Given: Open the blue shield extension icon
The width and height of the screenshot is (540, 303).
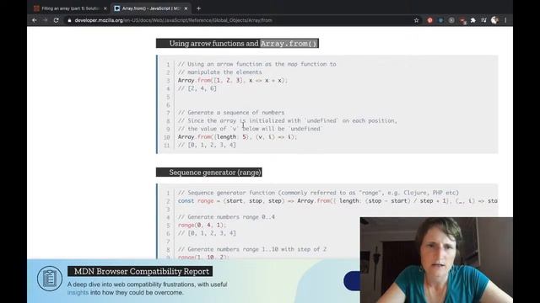Looking at the screenshot, I should (440, 20).
